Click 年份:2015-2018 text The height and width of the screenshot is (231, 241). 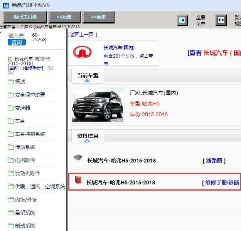(148, 114)
